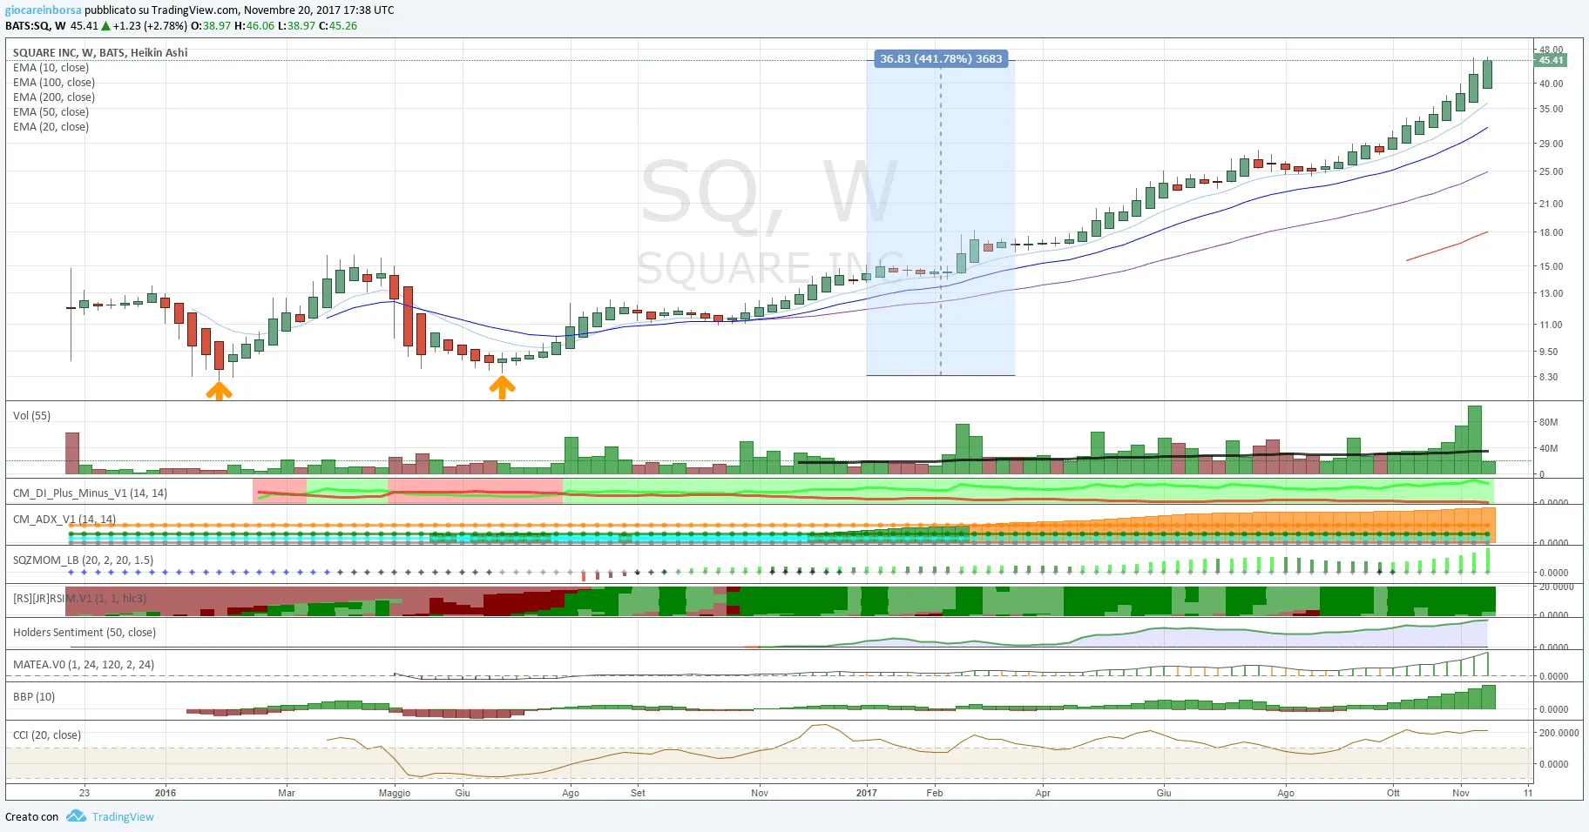
Task: Click the 35.00 price axis label
Action: coord(1551,110)
